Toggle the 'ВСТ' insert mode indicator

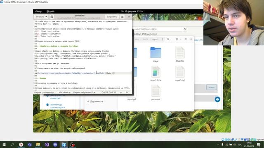pos(127,92)
